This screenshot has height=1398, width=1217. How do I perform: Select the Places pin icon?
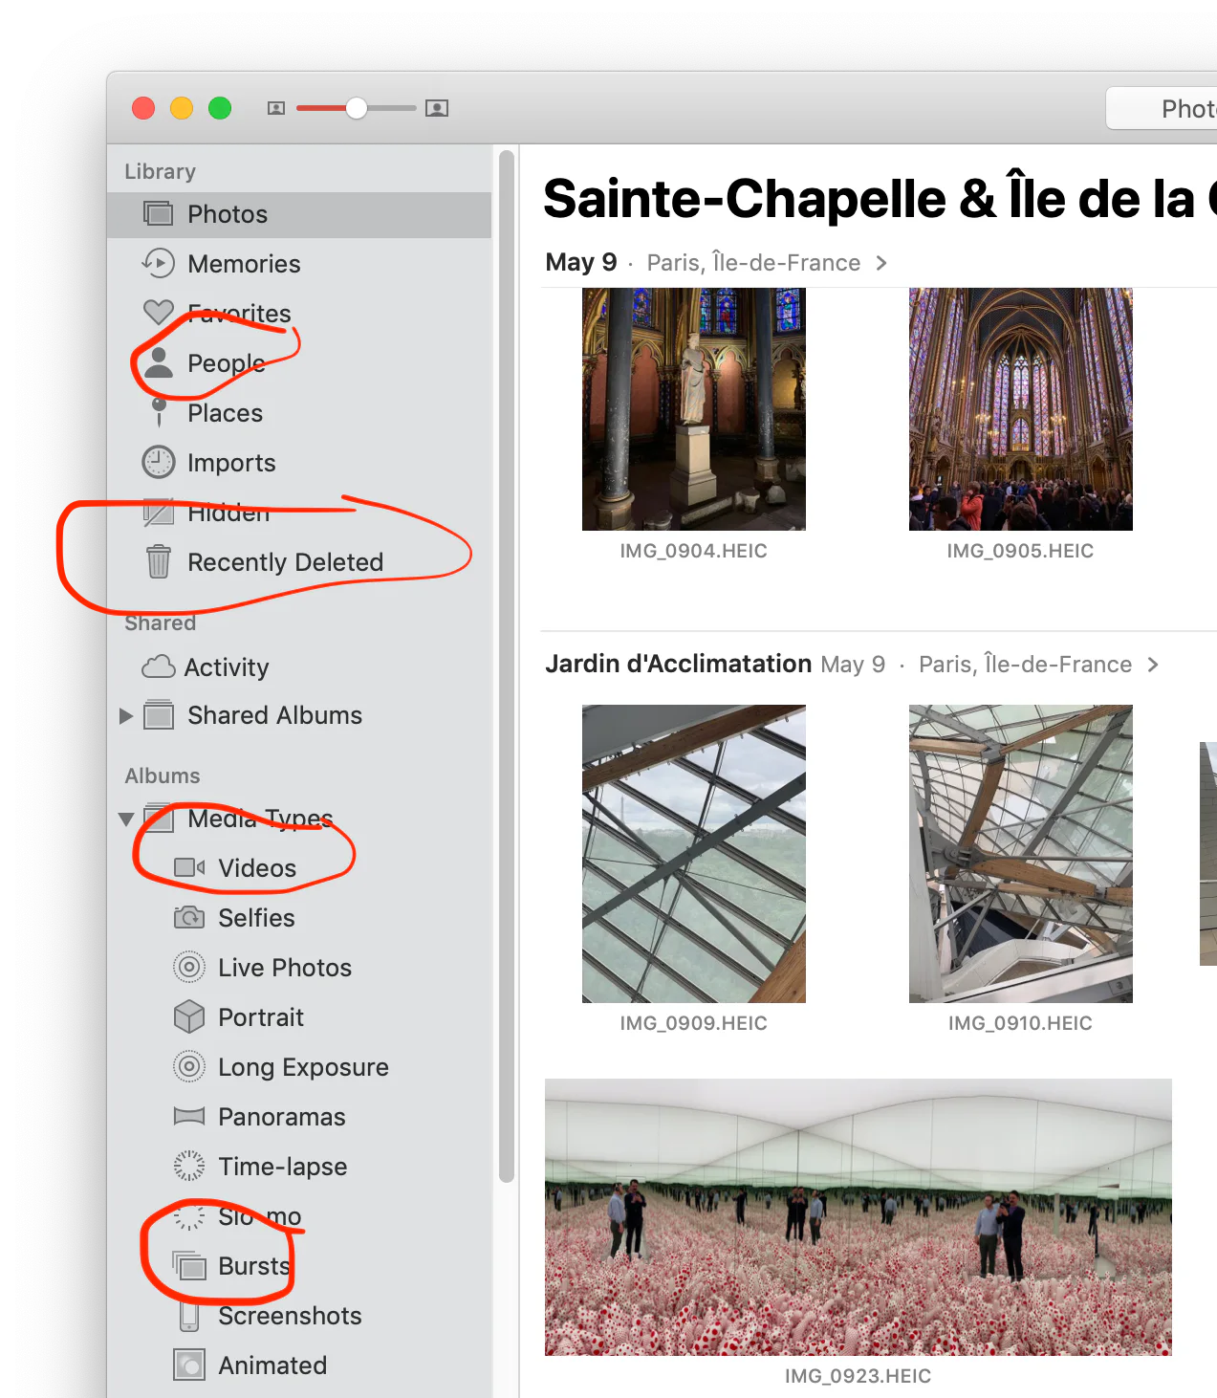159,412
